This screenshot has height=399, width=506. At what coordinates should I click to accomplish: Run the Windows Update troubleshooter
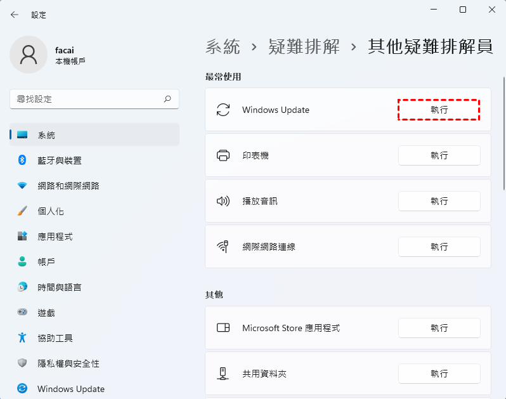[439, 110]
